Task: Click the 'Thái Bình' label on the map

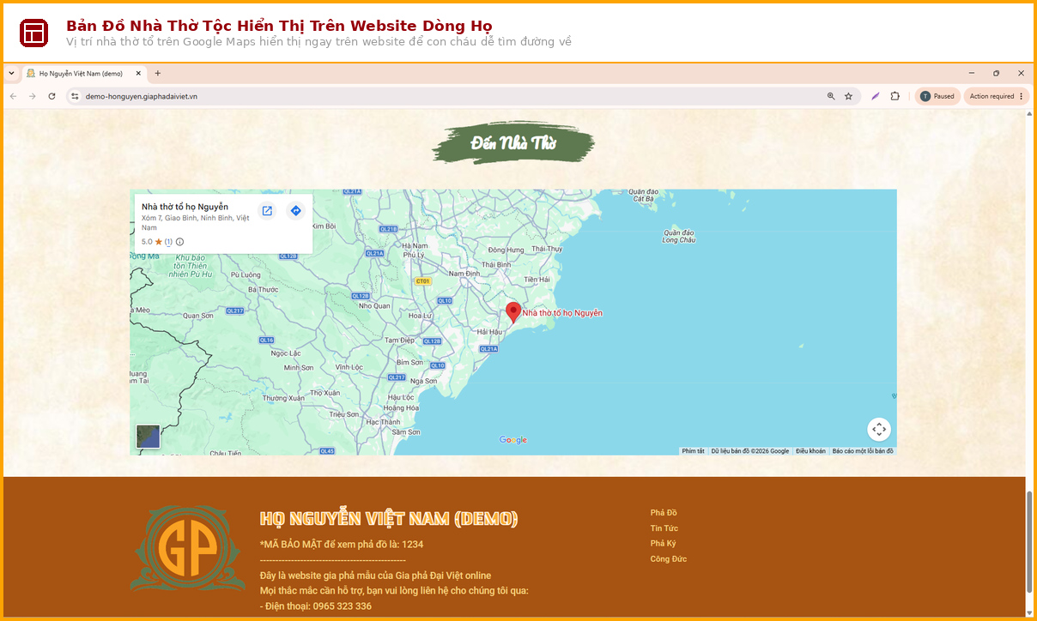Action: (495, 265)
